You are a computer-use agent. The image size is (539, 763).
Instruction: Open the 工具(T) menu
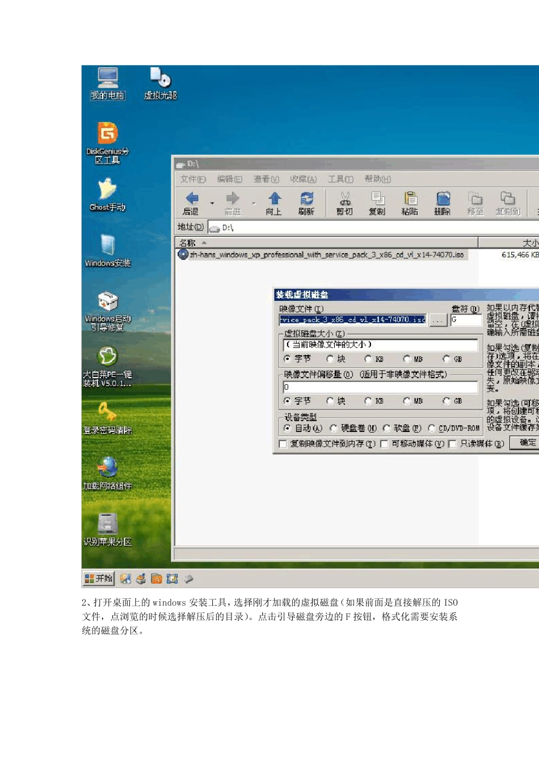340,179
